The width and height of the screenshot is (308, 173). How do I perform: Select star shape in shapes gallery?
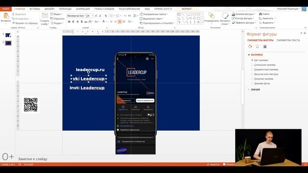pyautogui.click(x=198, y=22)
